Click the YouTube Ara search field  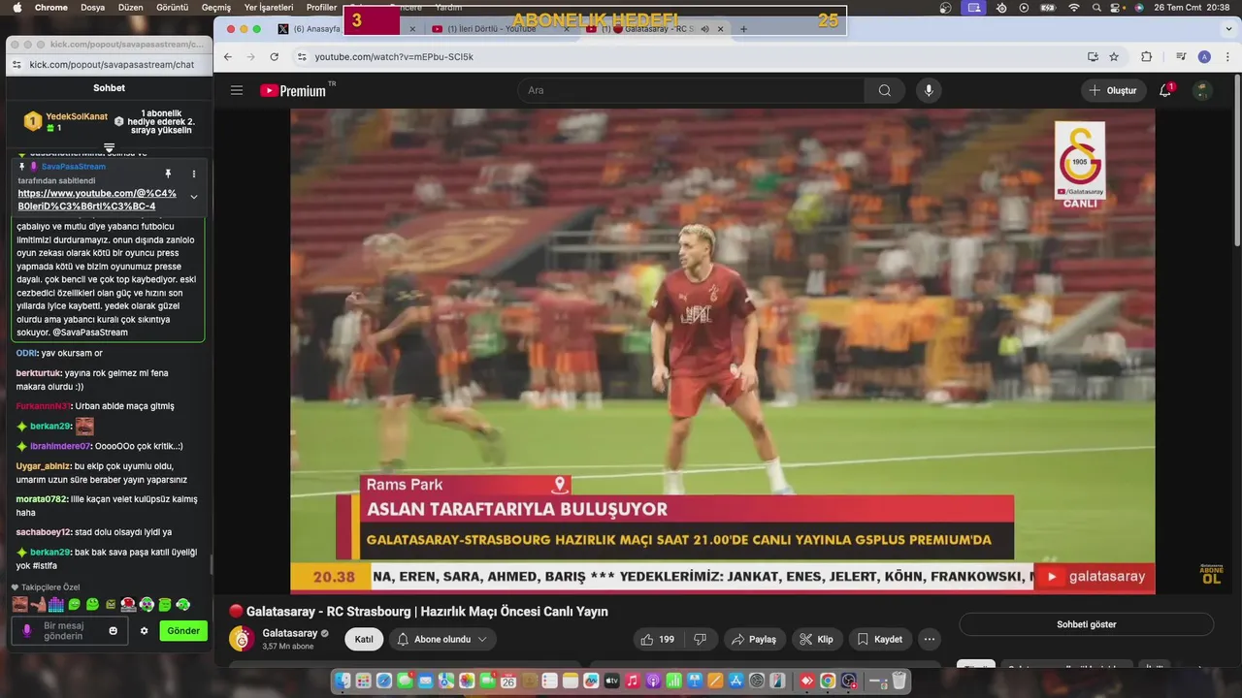[x=691, y=90]
